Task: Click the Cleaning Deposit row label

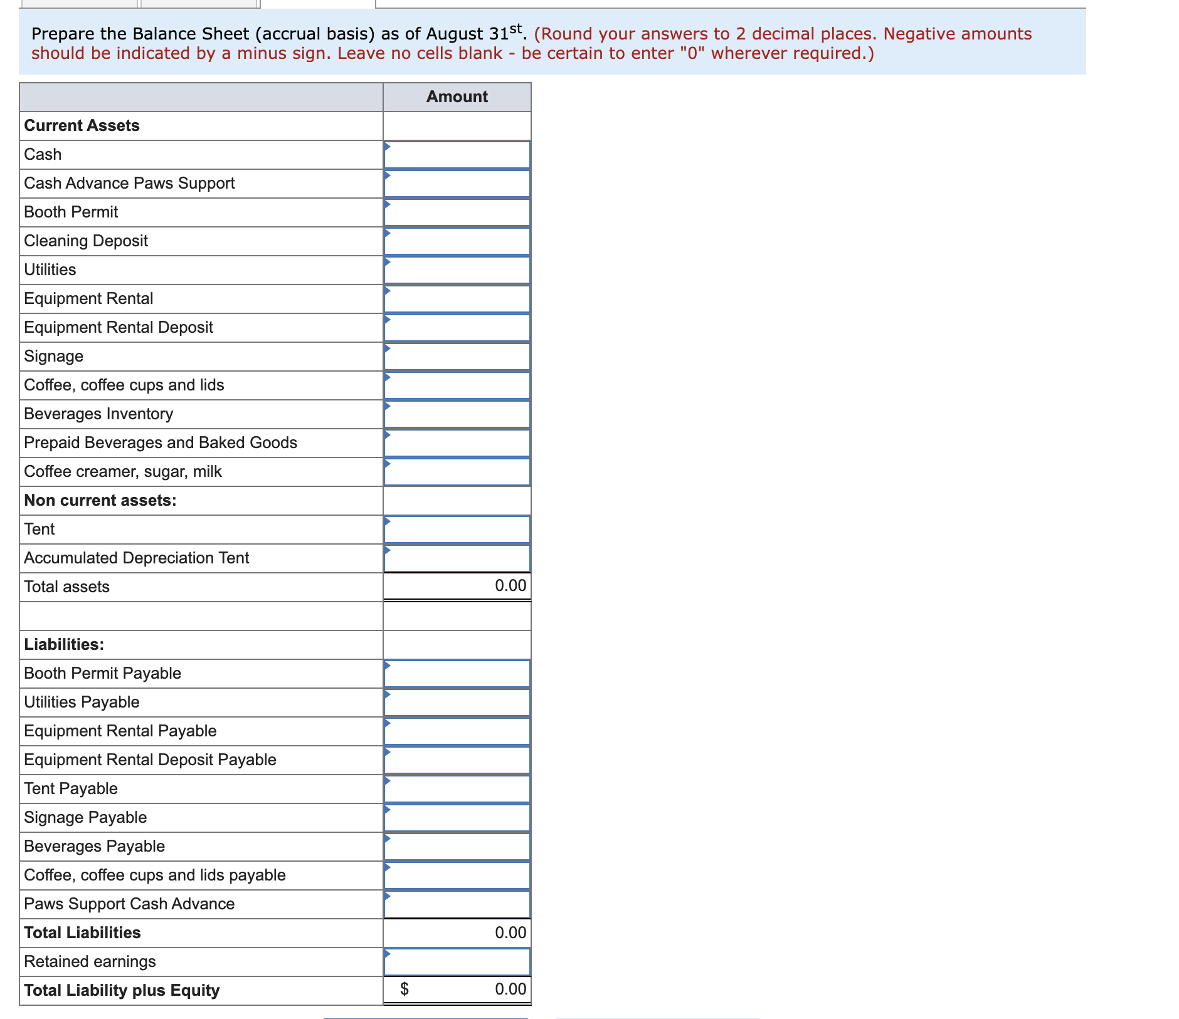Action: click(x=86, y=241)
